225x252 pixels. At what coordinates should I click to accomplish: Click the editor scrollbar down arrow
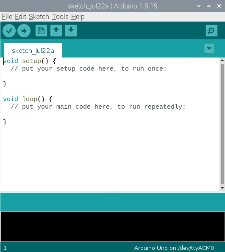(222, 188)
